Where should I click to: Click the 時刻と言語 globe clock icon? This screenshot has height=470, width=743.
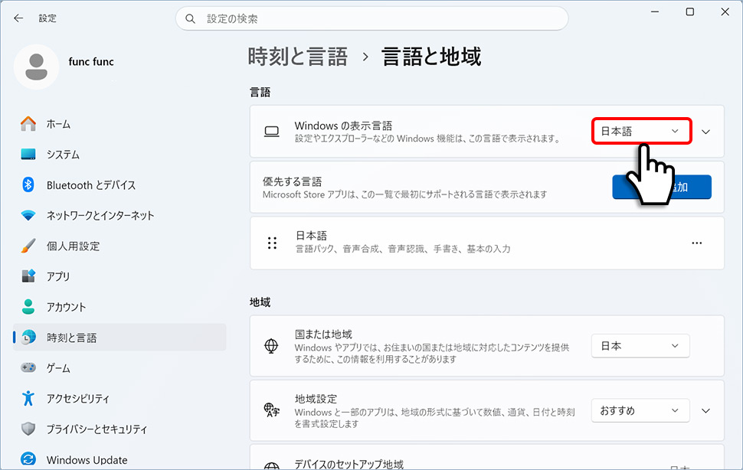pos(29,337)
